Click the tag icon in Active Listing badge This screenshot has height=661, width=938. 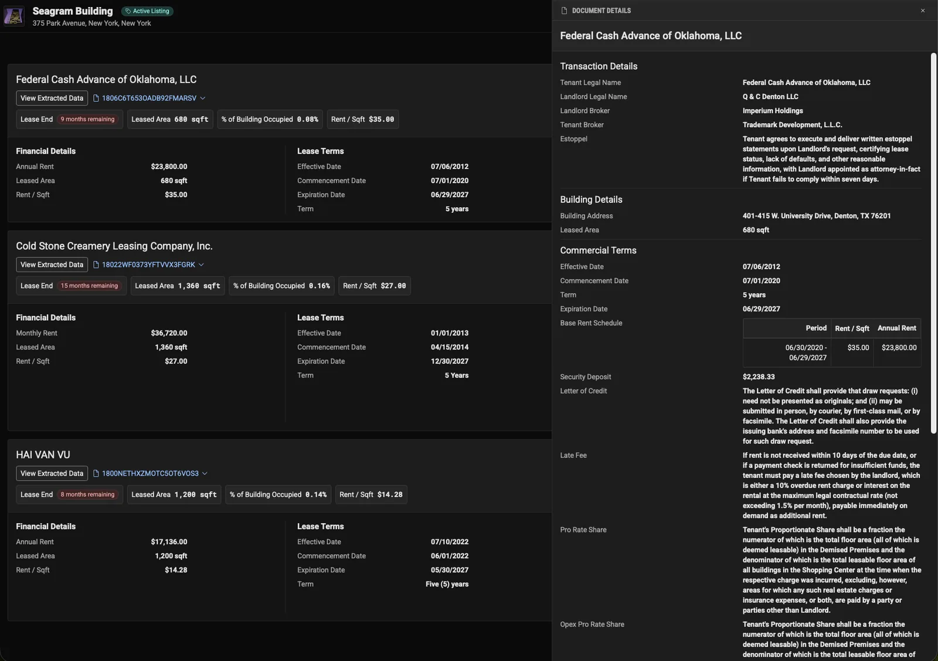pos(128,11)
